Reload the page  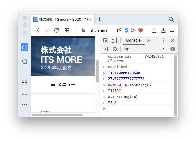[x=56, y=30]
